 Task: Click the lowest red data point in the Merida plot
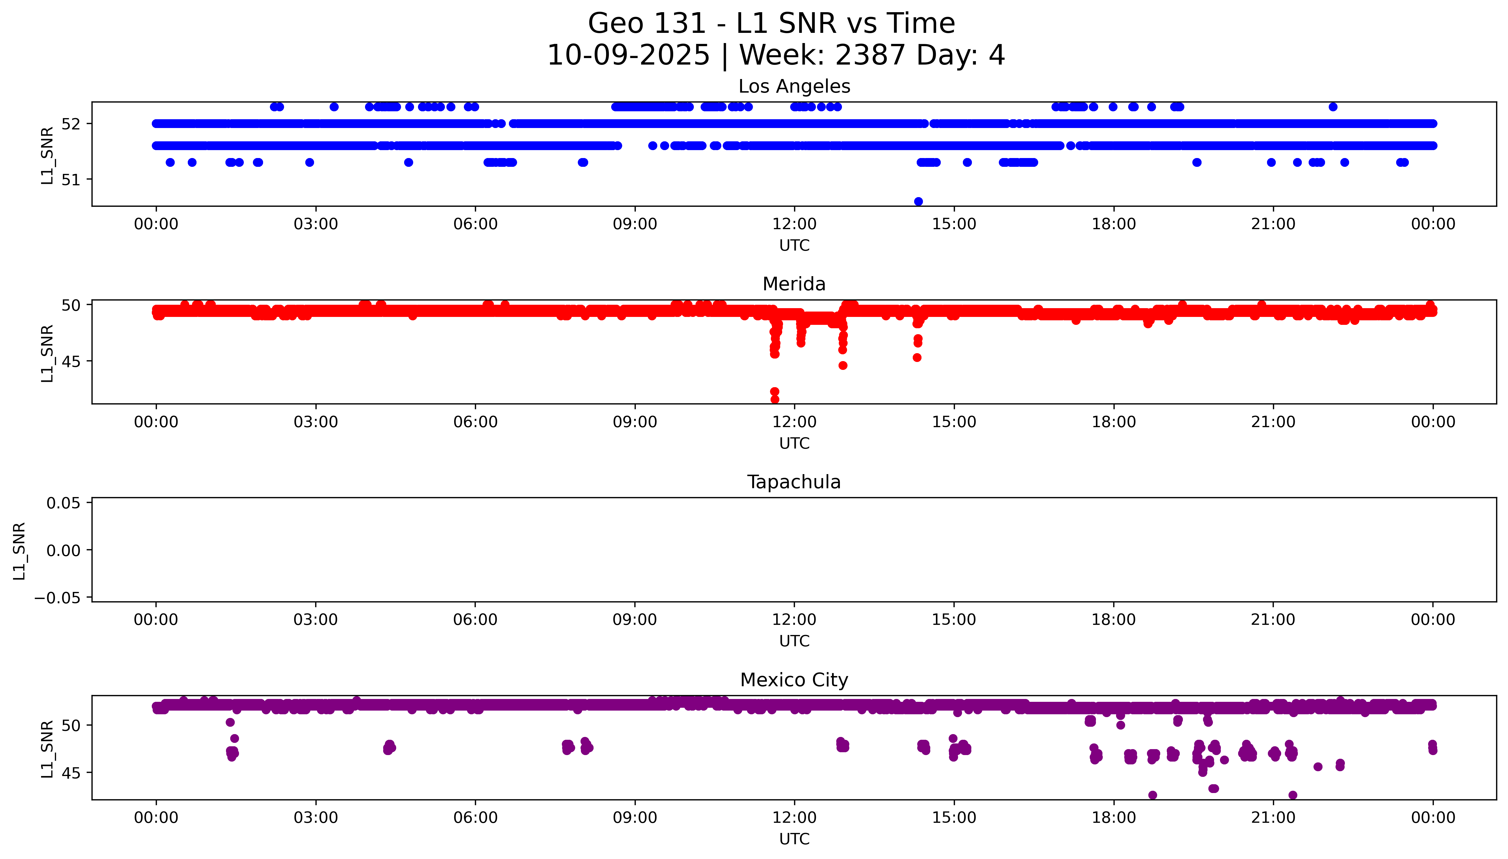pyautogui.click(x=775, y=399)
